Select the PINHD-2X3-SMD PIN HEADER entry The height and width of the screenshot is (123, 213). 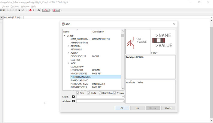click(96, 84)
